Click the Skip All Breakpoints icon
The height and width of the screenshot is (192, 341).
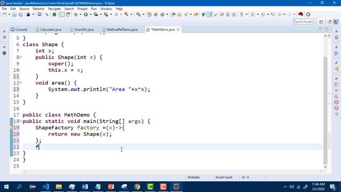(x=47, y=14)
